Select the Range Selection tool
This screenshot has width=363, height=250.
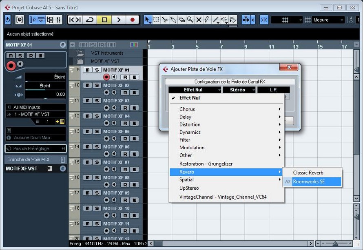coord(156,20)
